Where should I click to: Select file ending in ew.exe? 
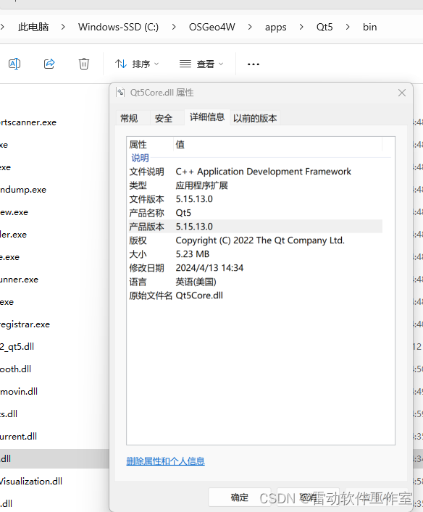click(14, 212)
